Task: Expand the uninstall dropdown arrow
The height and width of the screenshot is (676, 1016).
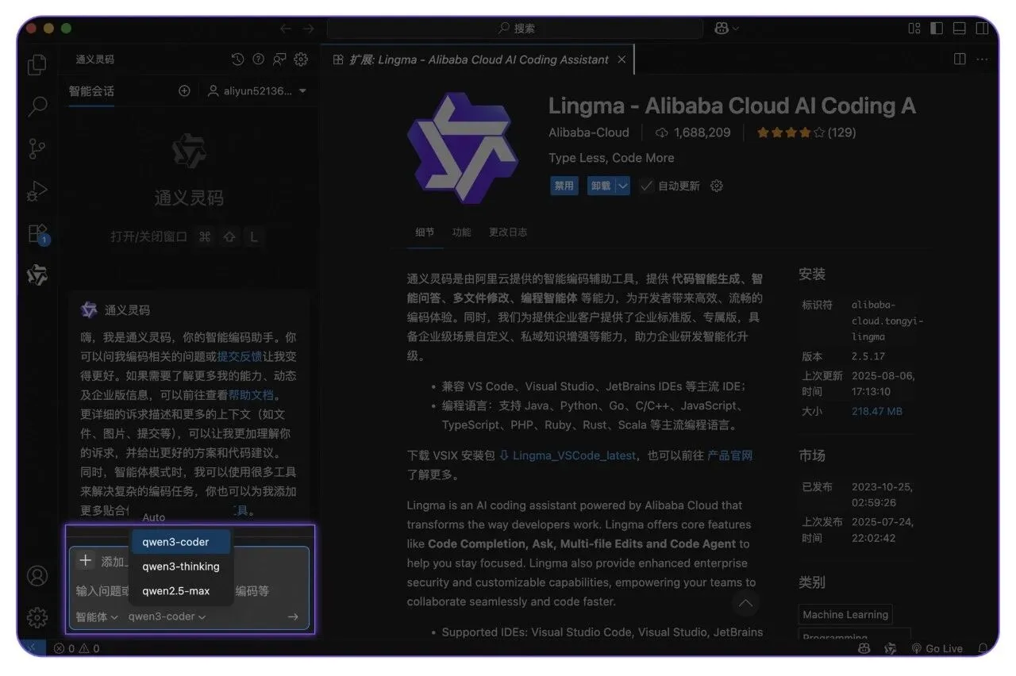Action: pos(623,186)
